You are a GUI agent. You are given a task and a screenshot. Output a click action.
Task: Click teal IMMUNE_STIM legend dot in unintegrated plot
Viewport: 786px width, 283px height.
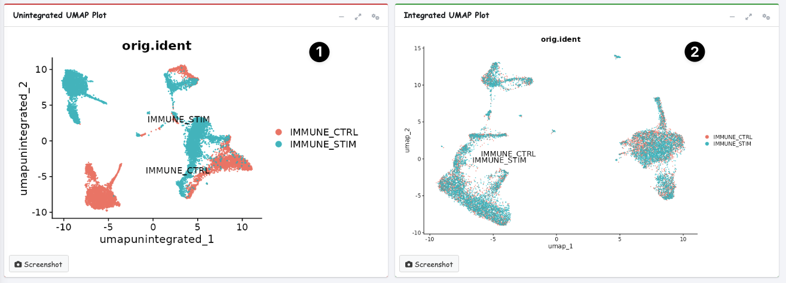tap(279, 144)
